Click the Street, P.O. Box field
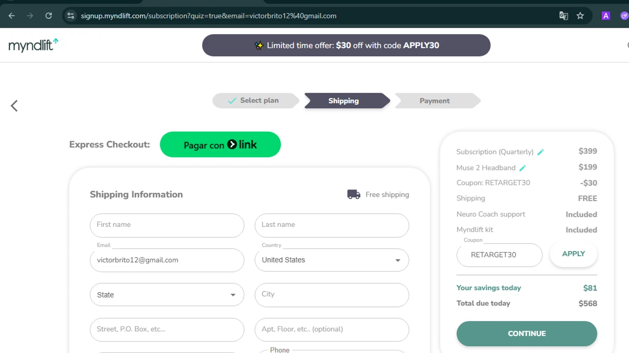Screen dimensions: 629x353 (167, 330)
